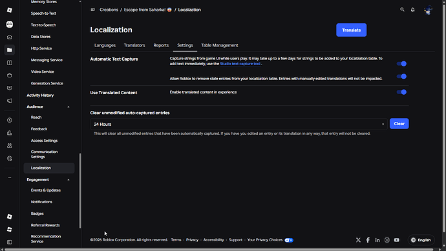446x251 pixels.
Task: Open the Analytics bar chart icon
Action: point(10,133)
